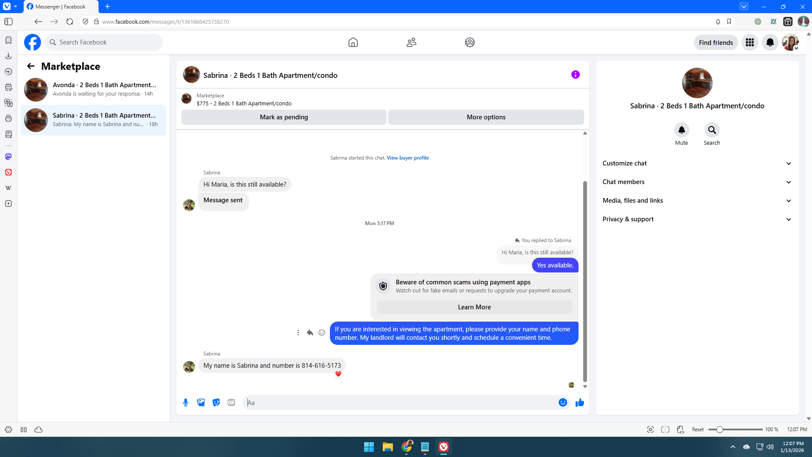812x457 pixels.
Task: Reply to the landlord contact message
Action: 310,333
